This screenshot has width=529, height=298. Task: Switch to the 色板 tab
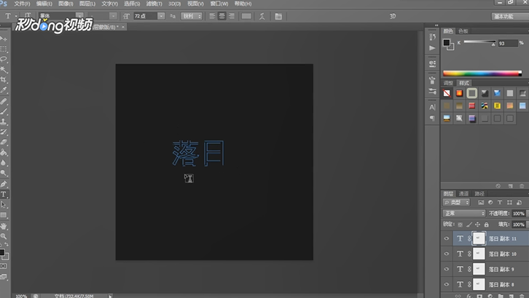click(x=463, y=31)
